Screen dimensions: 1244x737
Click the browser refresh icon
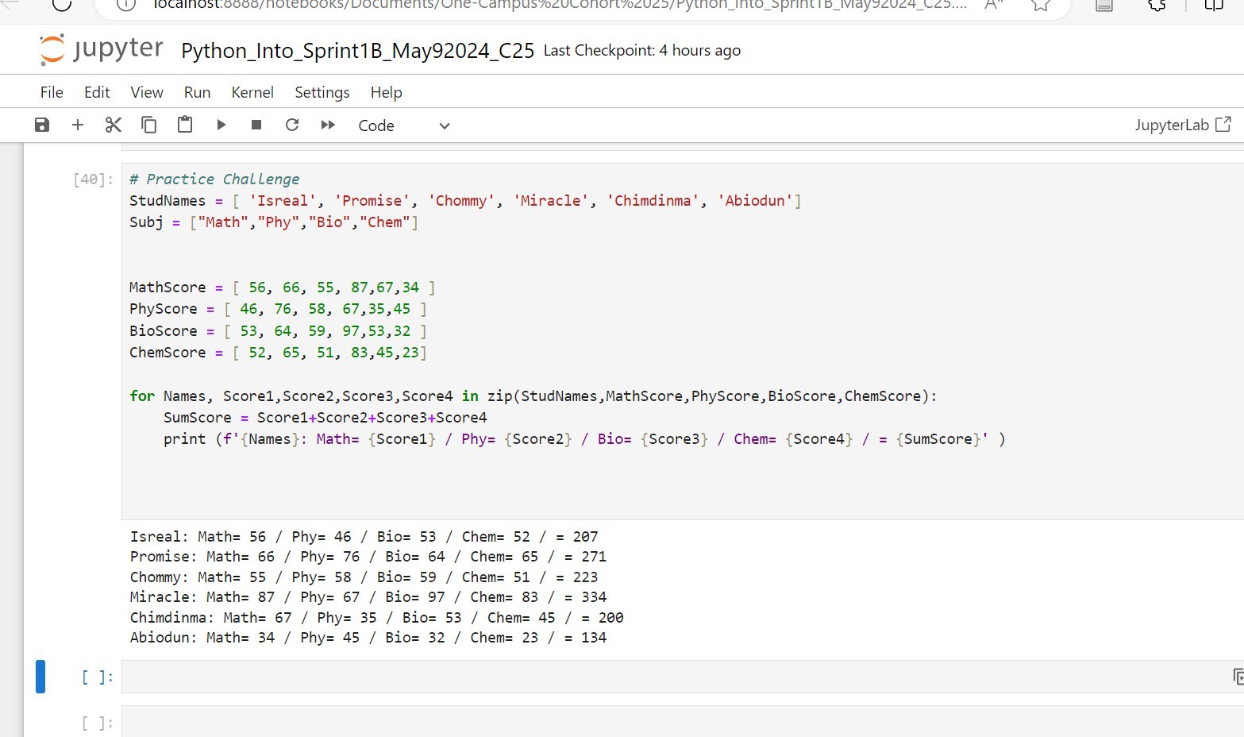tap(62, 5)
